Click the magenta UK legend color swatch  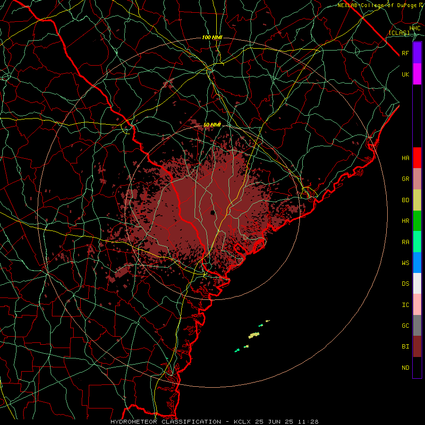[x=417, y=74]
